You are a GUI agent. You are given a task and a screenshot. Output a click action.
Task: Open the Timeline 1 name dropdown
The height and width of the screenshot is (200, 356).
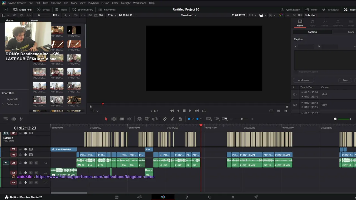189,15
